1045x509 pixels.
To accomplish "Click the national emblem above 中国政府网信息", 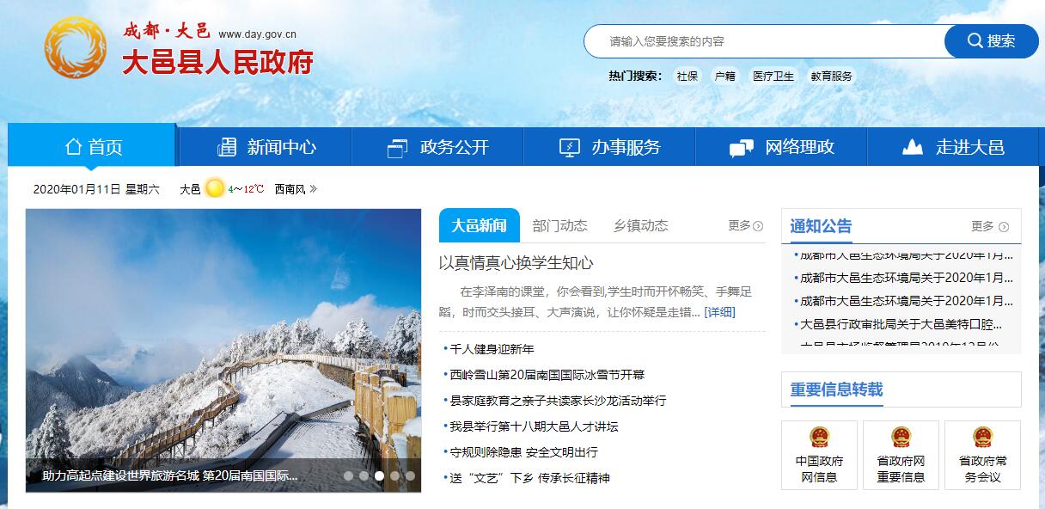I will [x=819, y=438].
